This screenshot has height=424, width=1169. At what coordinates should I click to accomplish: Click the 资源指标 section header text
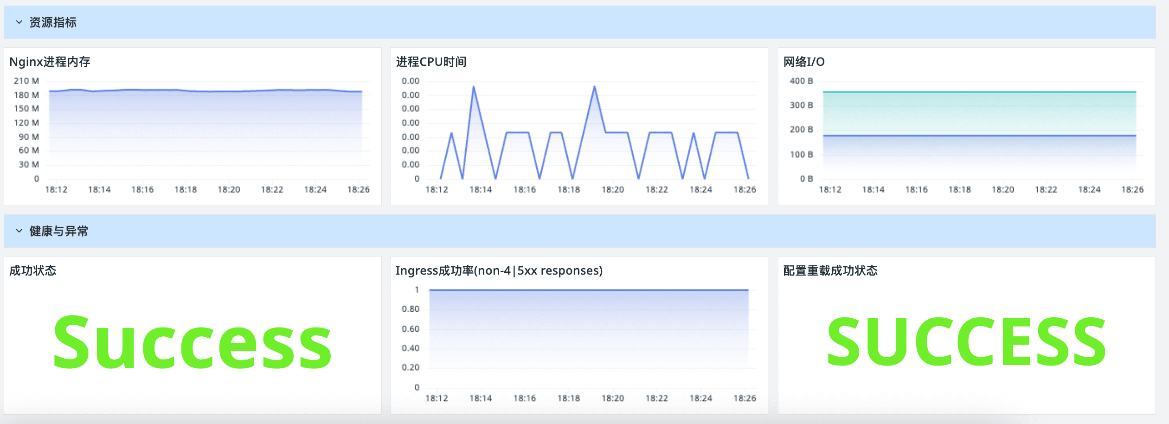pyautogui.click(x=53, y=22)
